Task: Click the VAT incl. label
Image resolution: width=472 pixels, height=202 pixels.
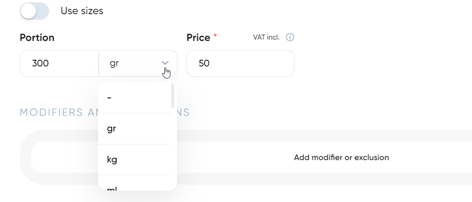Action: 266,37
